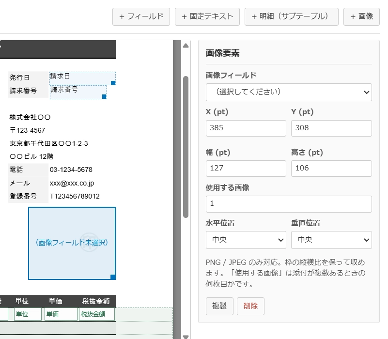
Task: Click the + 画像 button
Action: tap(361, 16)
